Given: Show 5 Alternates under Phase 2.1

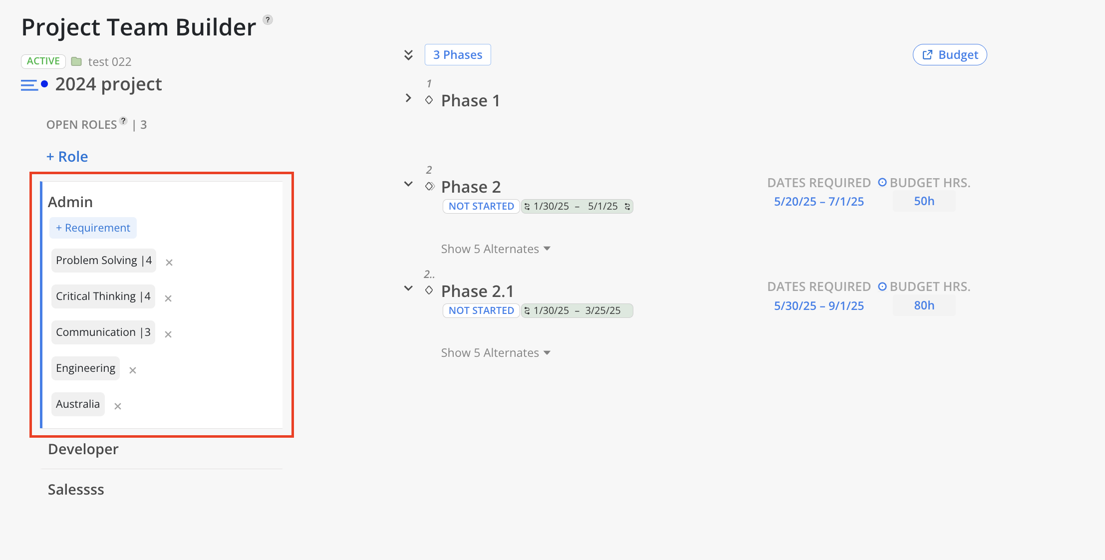Looking at the screenshot, I should pos(496,353).
